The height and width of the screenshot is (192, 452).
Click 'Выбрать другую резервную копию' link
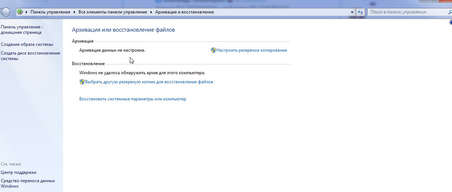pos(149,82)
